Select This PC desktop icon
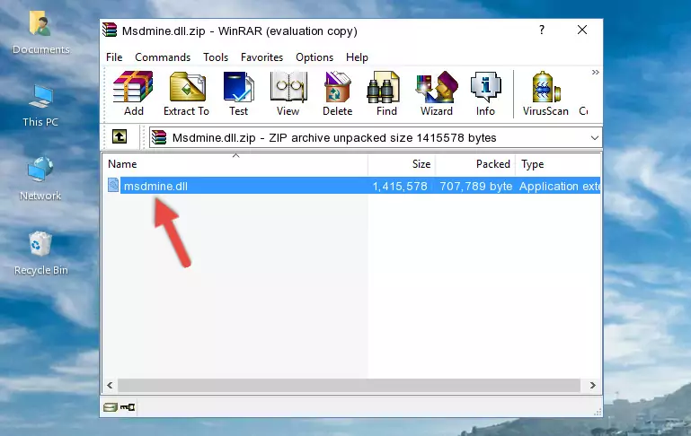 click(40, 106)
